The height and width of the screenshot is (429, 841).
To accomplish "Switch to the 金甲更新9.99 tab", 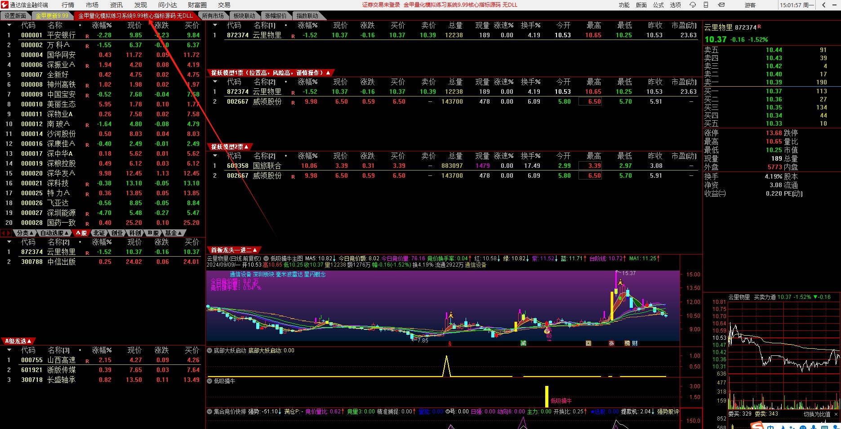I will 52,16.
